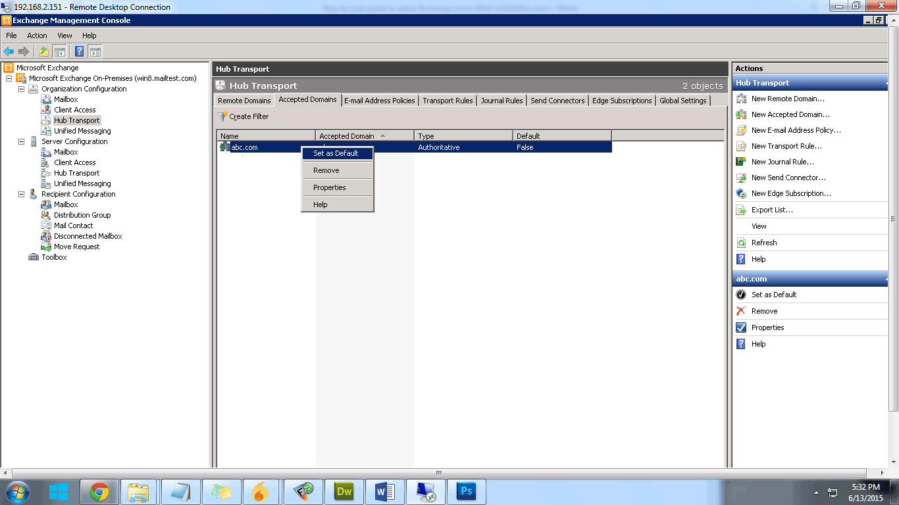Choose Remove in the context menu
The width and height of the screenshot is (899, 505).
(x=338, y=170)
